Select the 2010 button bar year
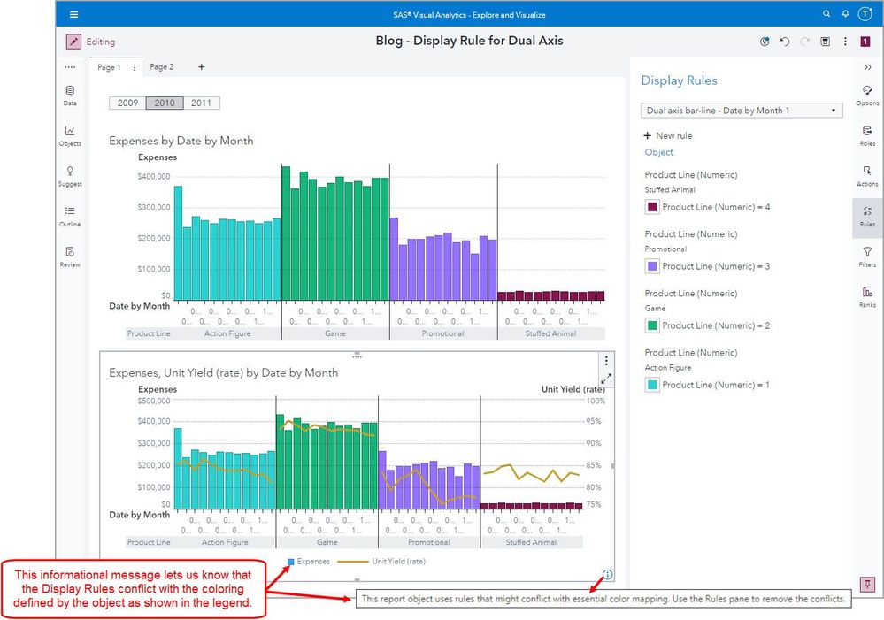The image size is (884, 620). (x=165, y=103)
